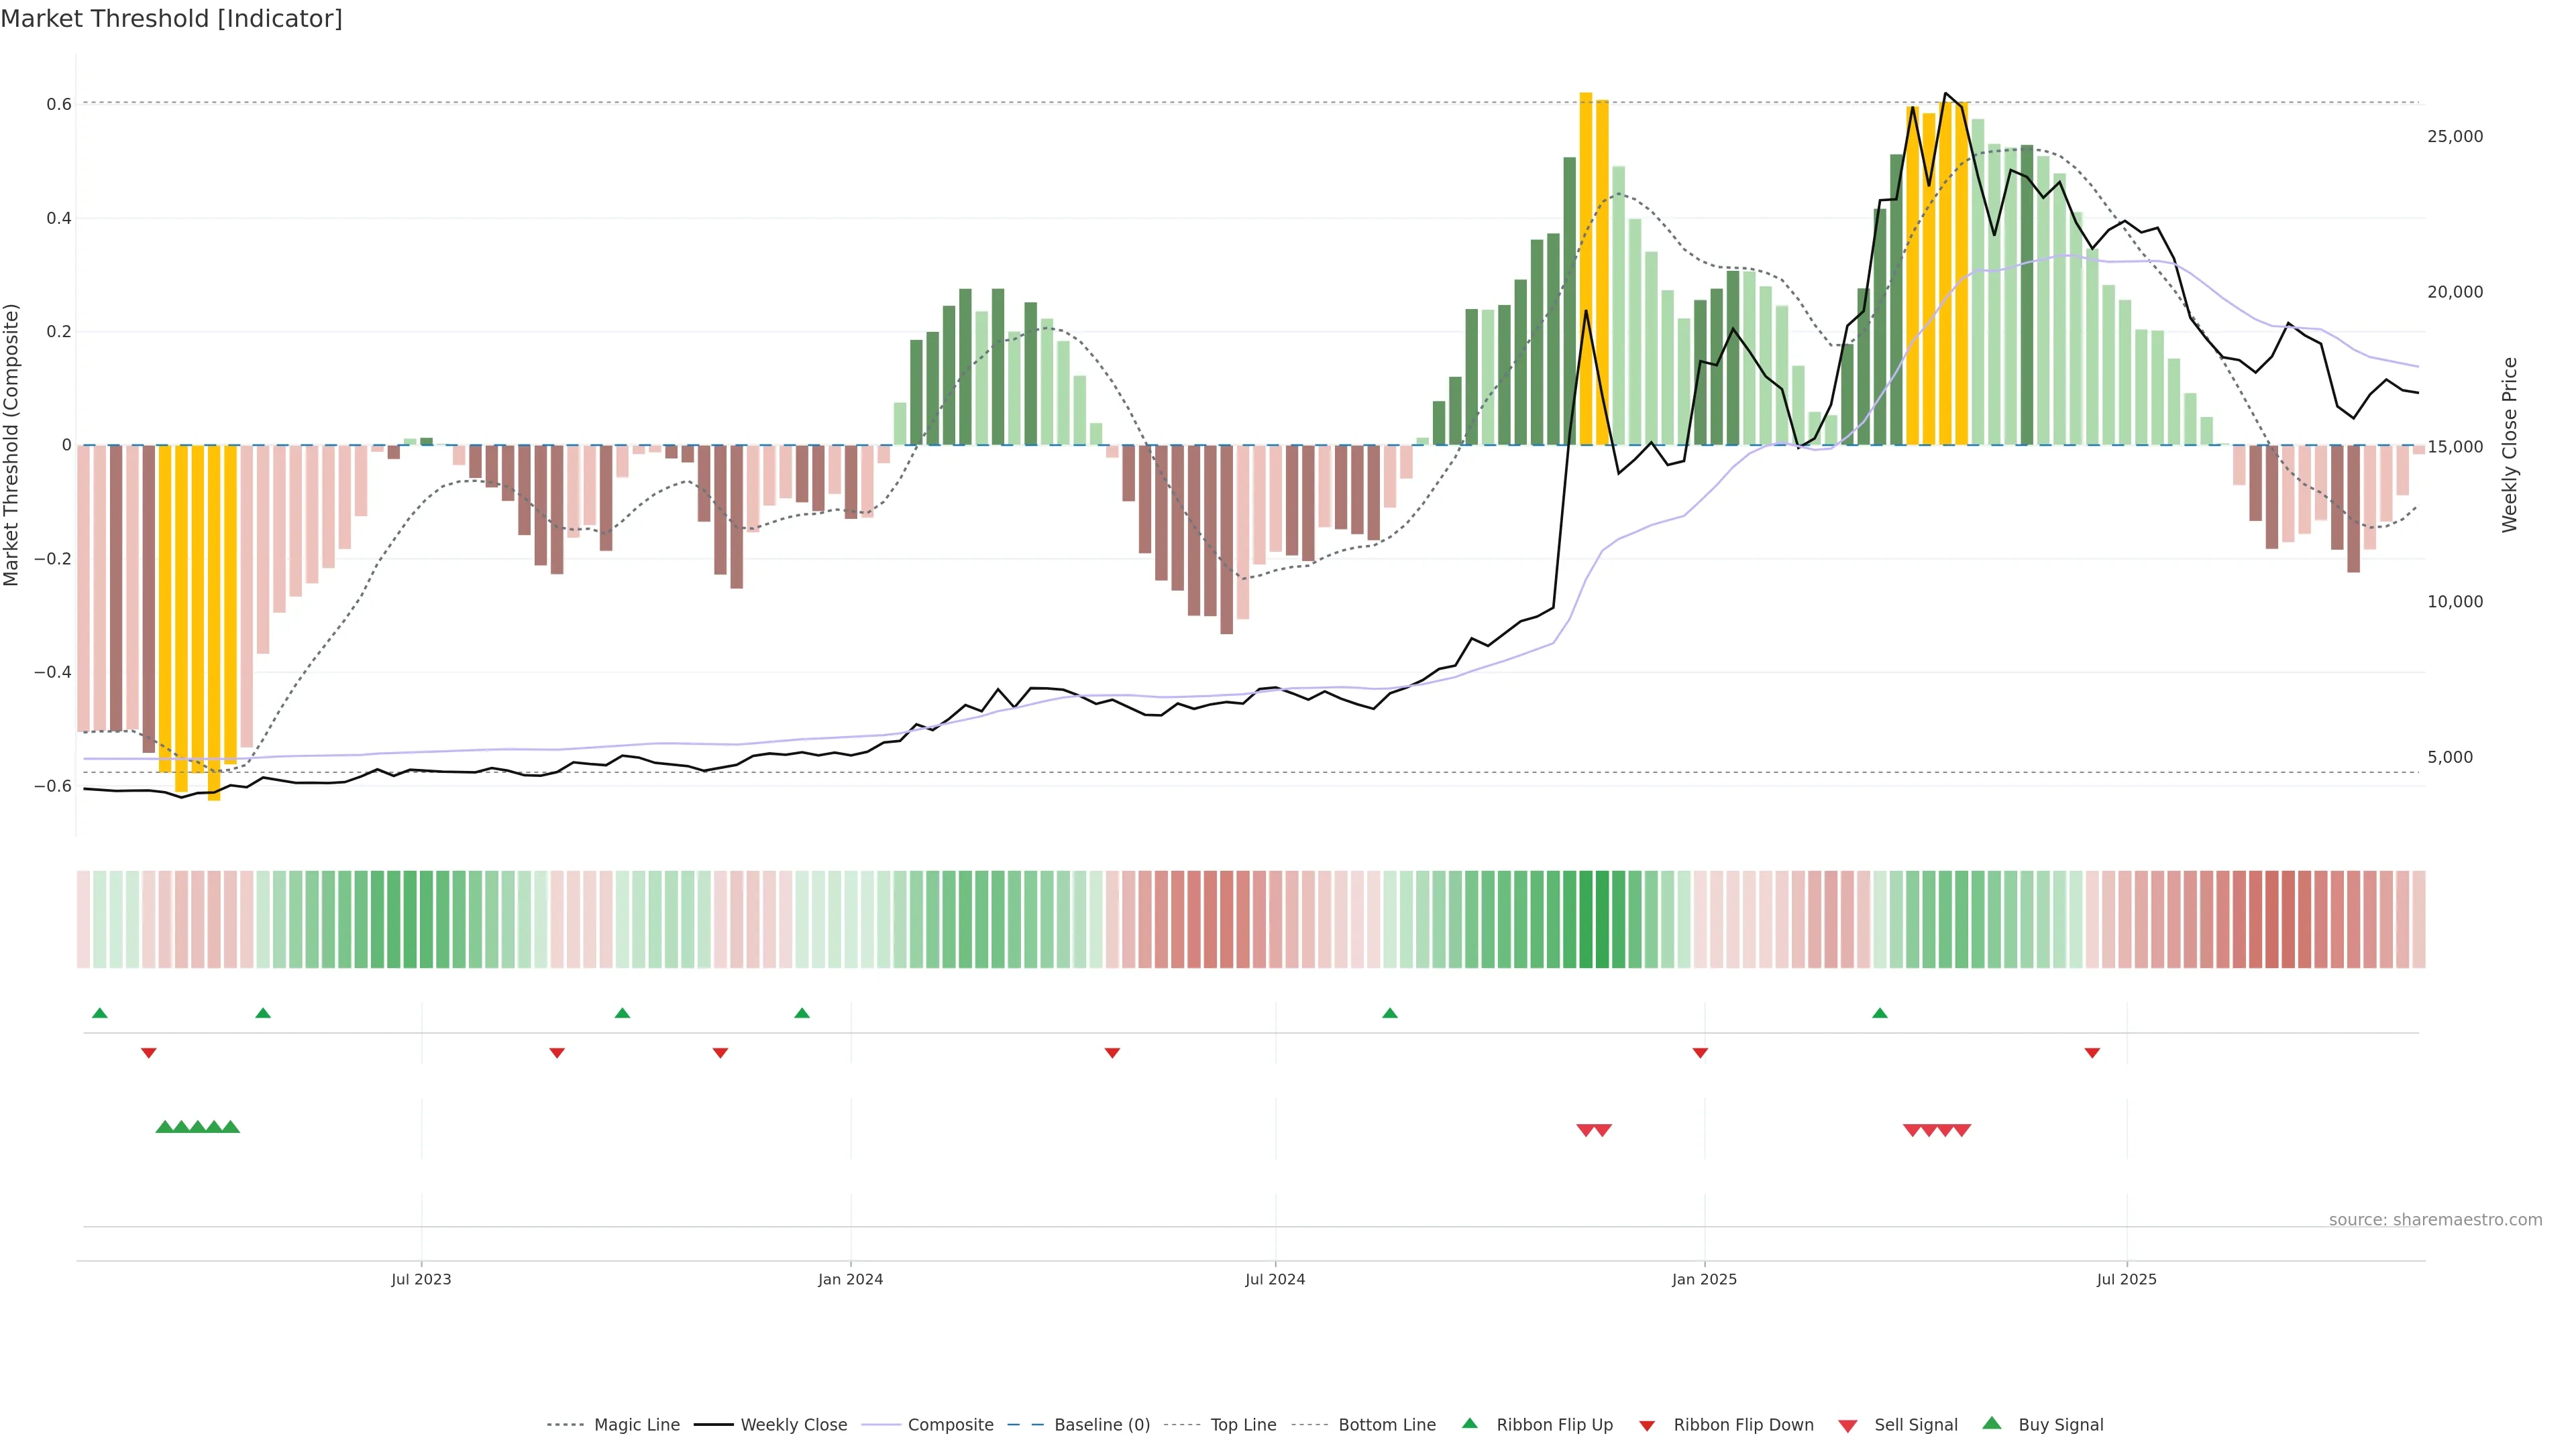Screen dimensions: 2576x1448
Task: Click the Jul 2023 x-axis label
Action: pos(421,1279)
